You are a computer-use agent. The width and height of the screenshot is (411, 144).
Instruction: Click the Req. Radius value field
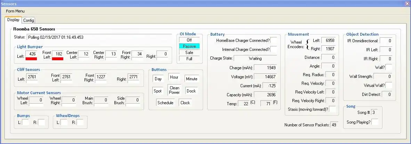point(330,75)
